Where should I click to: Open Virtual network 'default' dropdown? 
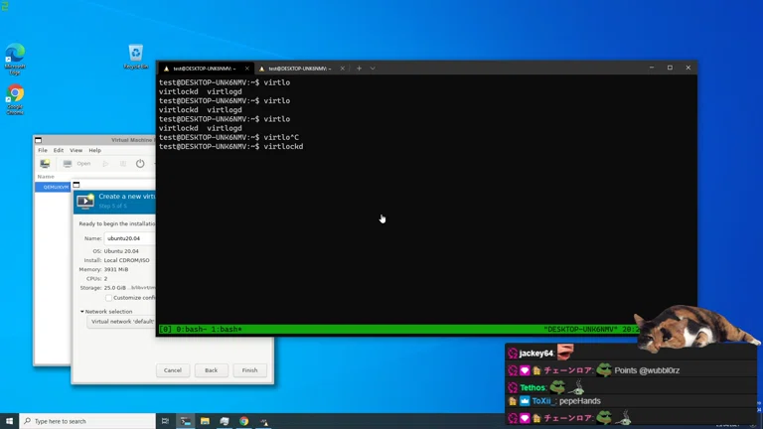[121, 322]
